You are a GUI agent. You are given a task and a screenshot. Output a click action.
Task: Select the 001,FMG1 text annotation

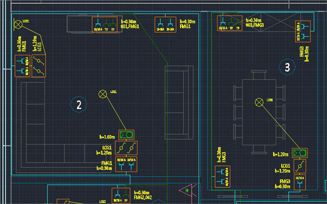[130, 27]
